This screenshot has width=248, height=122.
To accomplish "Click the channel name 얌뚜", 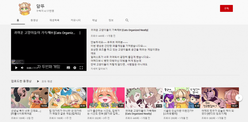I will pyautogui.click(x=40, y=6).
